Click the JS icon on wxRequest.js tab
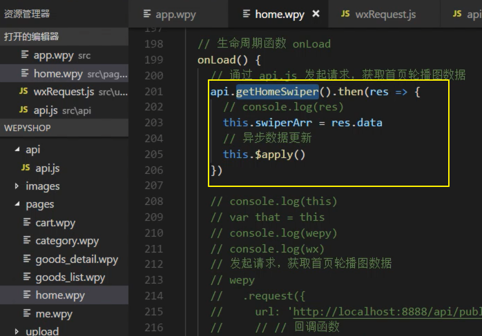482x336 pixels. [x=345, y=14]
